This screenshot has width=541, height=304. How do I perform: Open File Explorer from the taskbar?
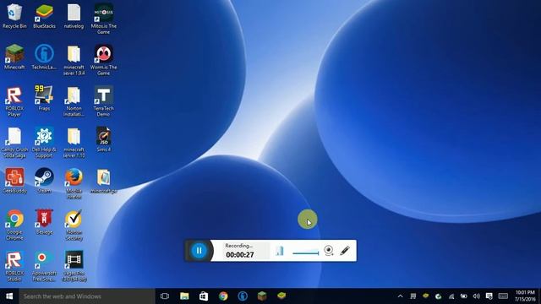(x=184, y=296)
